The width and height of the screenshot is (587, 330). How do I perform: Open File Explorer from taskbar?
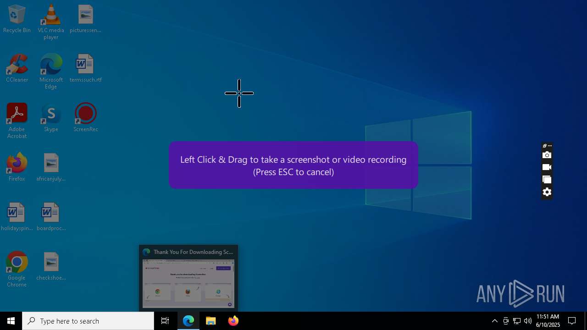(x=211, y=321)
